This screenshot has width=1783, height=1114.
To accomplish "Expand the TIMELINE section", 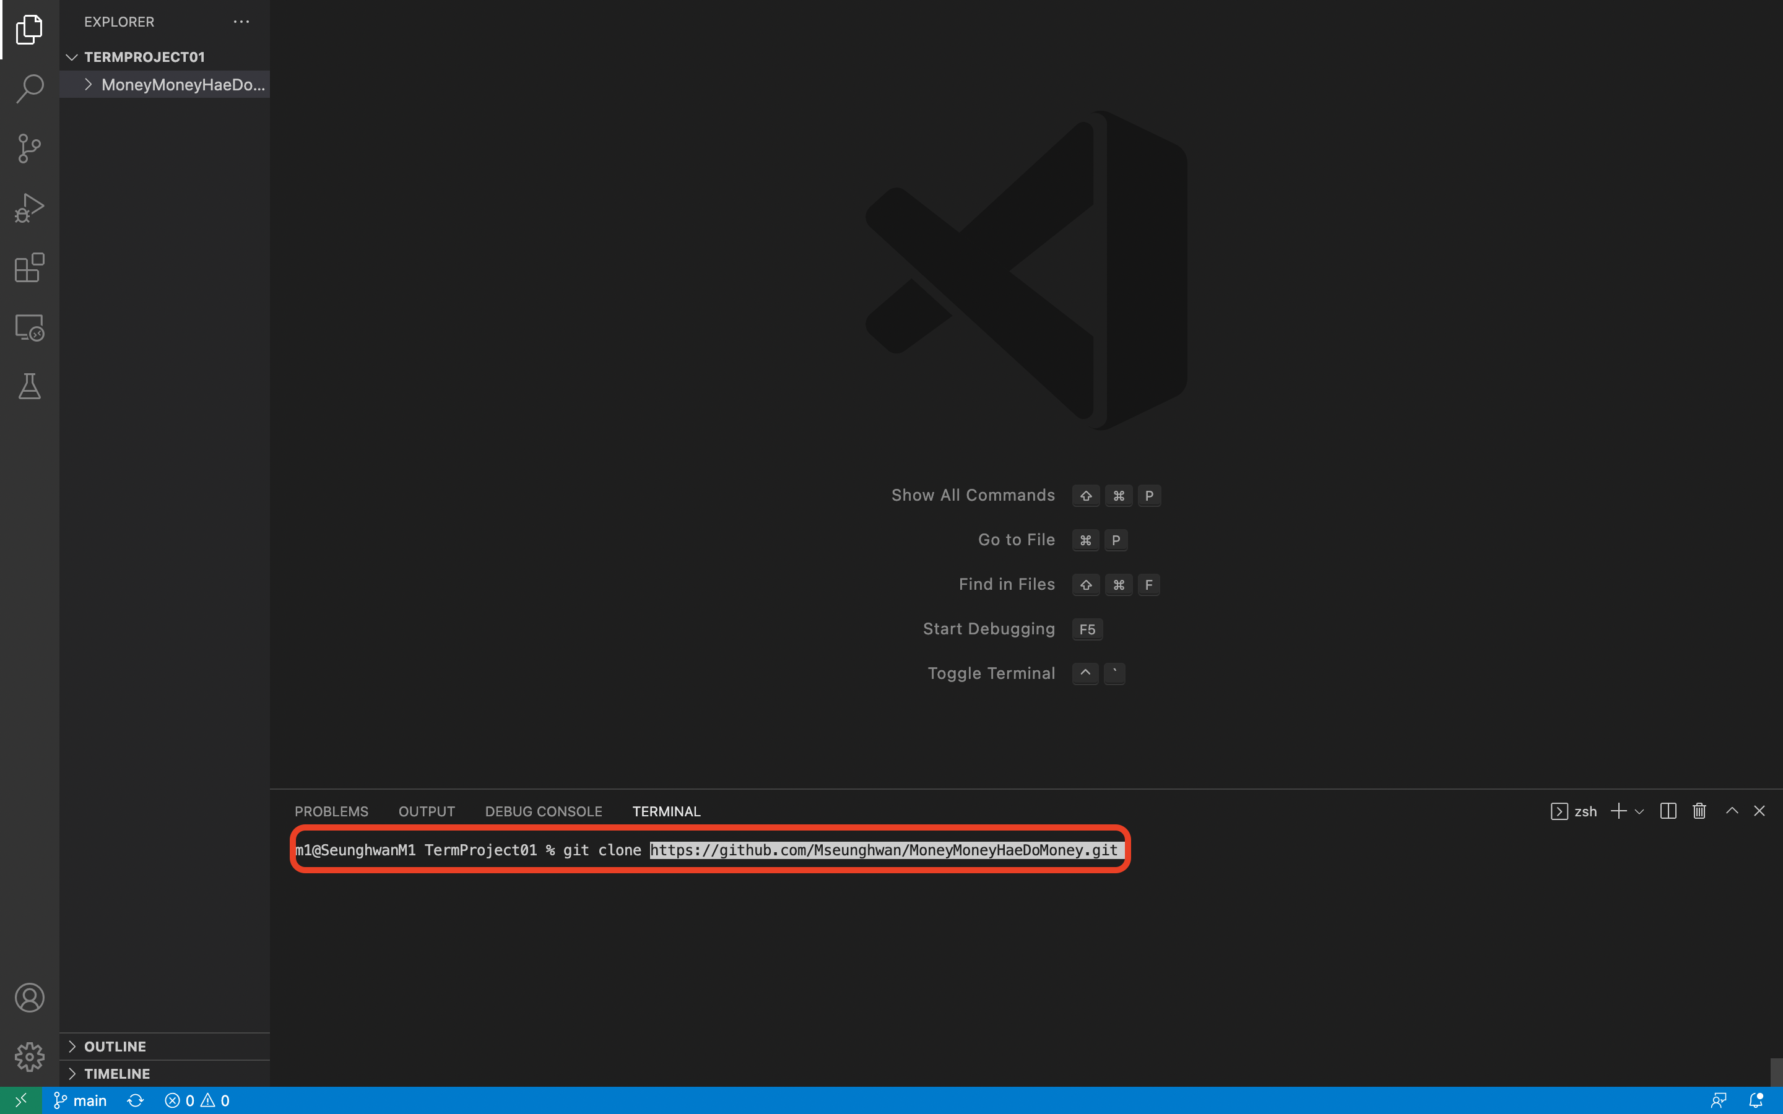I will (165, 1074).
